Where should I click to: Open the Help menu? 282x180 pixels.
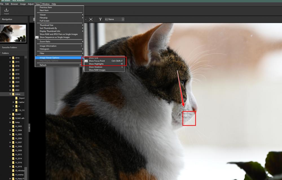pyautogui.click(x=54, y=4)
